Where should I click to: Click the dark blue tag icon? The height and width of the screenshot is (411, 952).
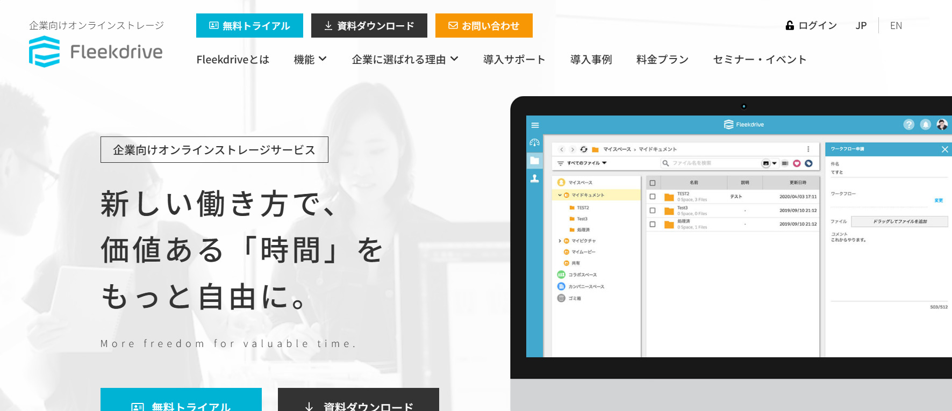808,163
